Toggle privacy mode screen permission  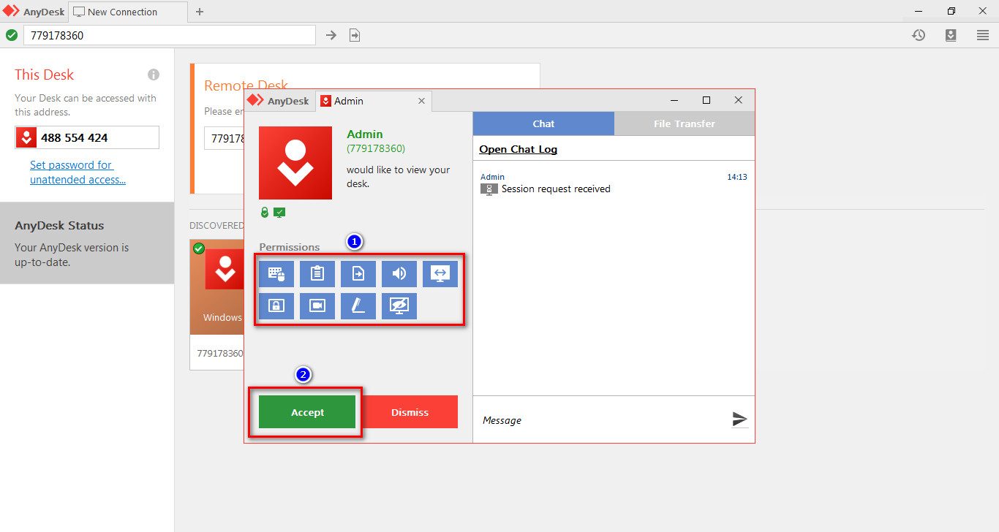click(399, 306)
